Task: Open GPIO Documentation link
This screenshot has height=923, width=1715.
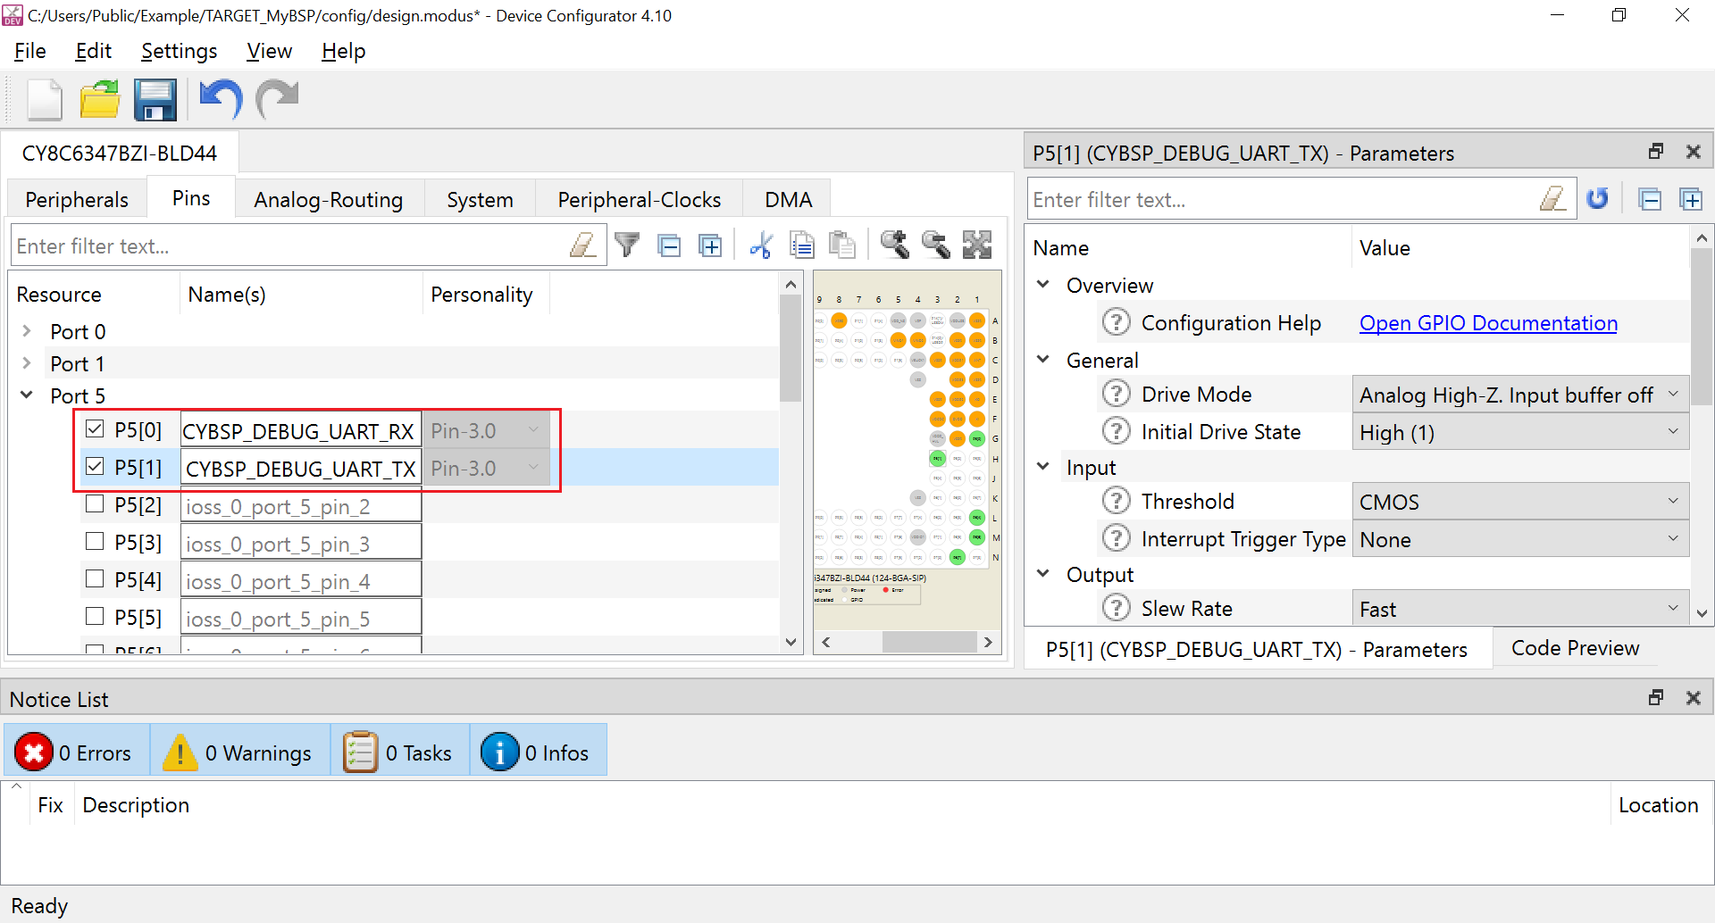Action: click(x=1488, y=323)
